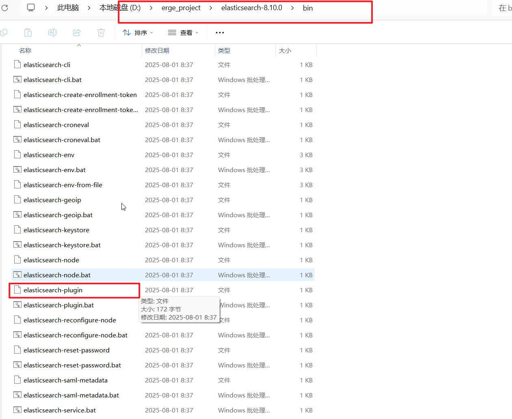Click the elasticsearch-reset-password.bat file icon
This screenshot has height=419, width=512.
click(17, 365)
